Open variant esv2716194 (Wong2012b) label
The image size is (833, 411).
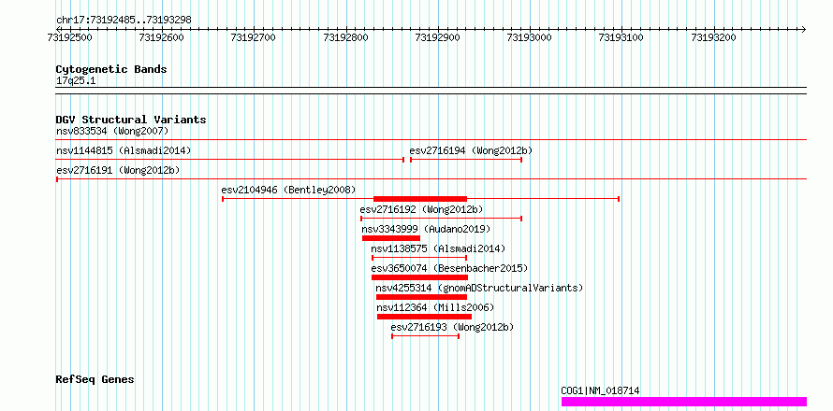coord(471,151)
